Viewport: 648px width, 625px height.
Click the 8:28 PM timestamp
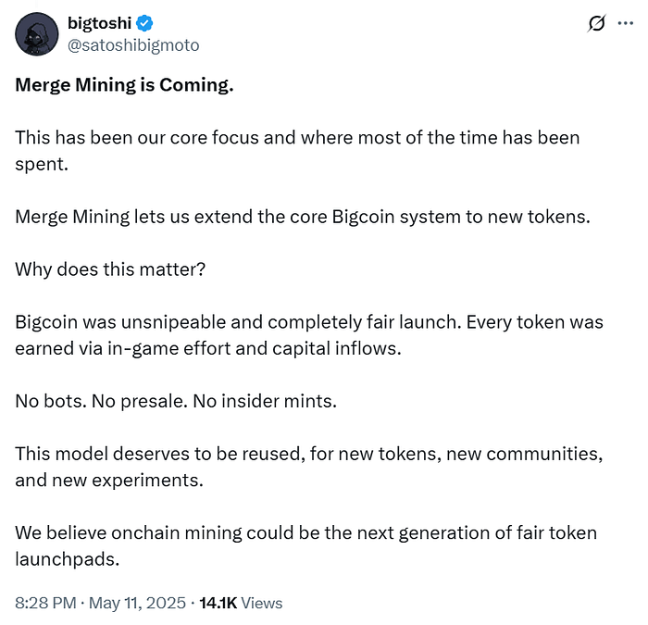(46, 603)
